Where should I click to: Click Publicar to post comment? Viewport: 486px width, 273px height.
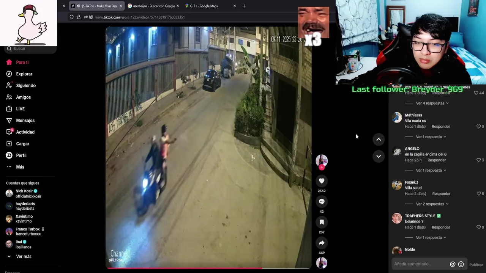[476, 265]
